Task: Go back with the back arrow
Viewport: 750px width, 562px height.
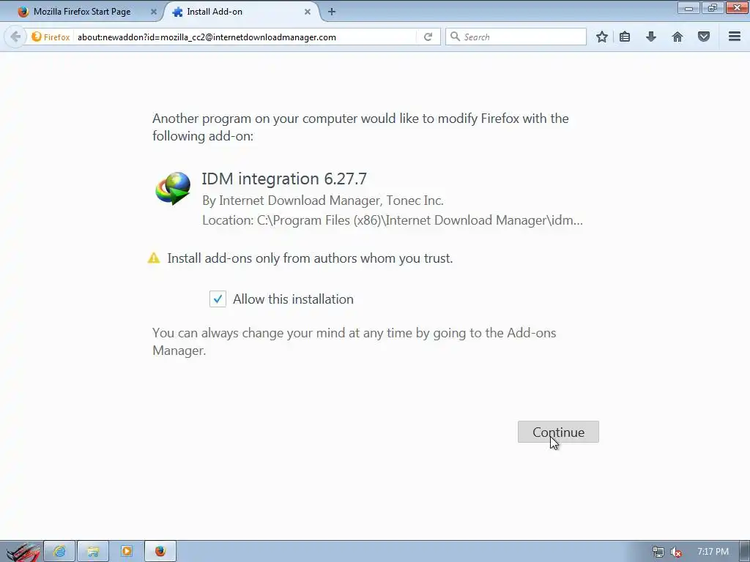Action: pyautogui.click(x=15, y=37)
